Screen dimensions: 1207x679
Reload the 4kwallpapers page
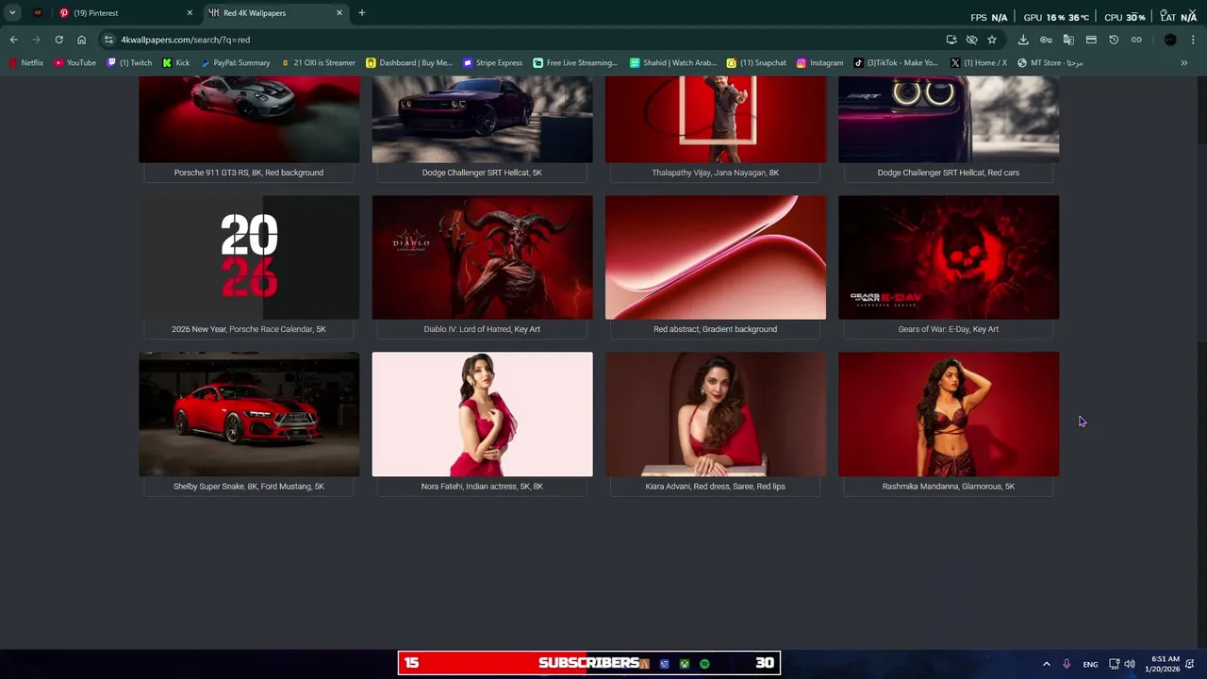click(x=58, y=40)
